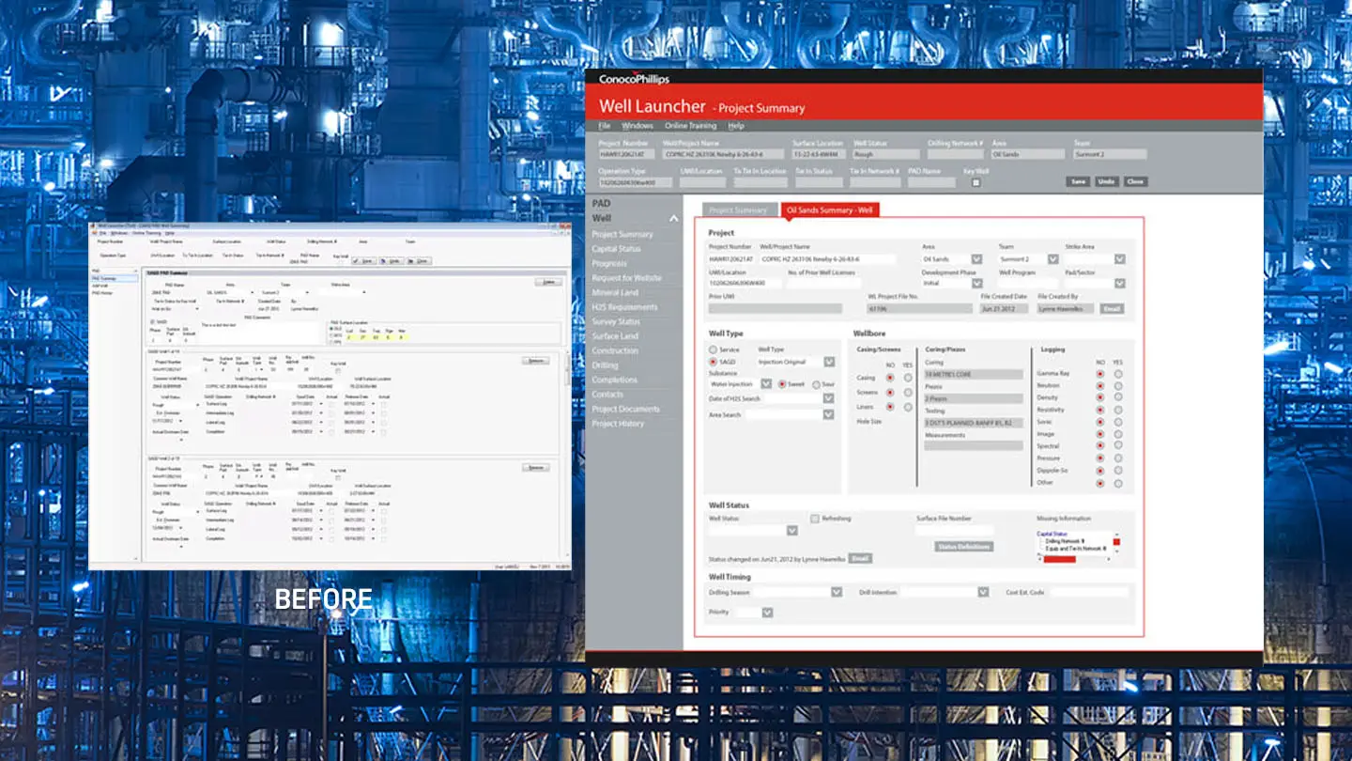Expand the Substance dropdown showing Water Injection
The height and width of the screenshot is (761, 1352).
click(x=766, y=384)
